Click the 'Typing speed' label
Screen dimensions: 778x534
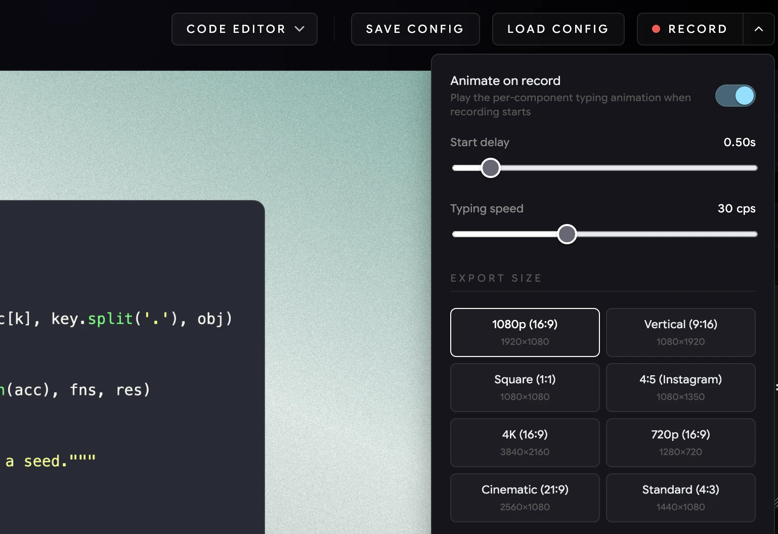[x=487, y=209]
